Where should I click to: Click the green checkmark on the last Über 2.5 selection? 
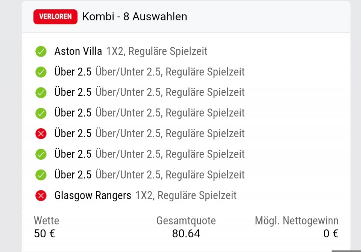[x=41, y=175]
